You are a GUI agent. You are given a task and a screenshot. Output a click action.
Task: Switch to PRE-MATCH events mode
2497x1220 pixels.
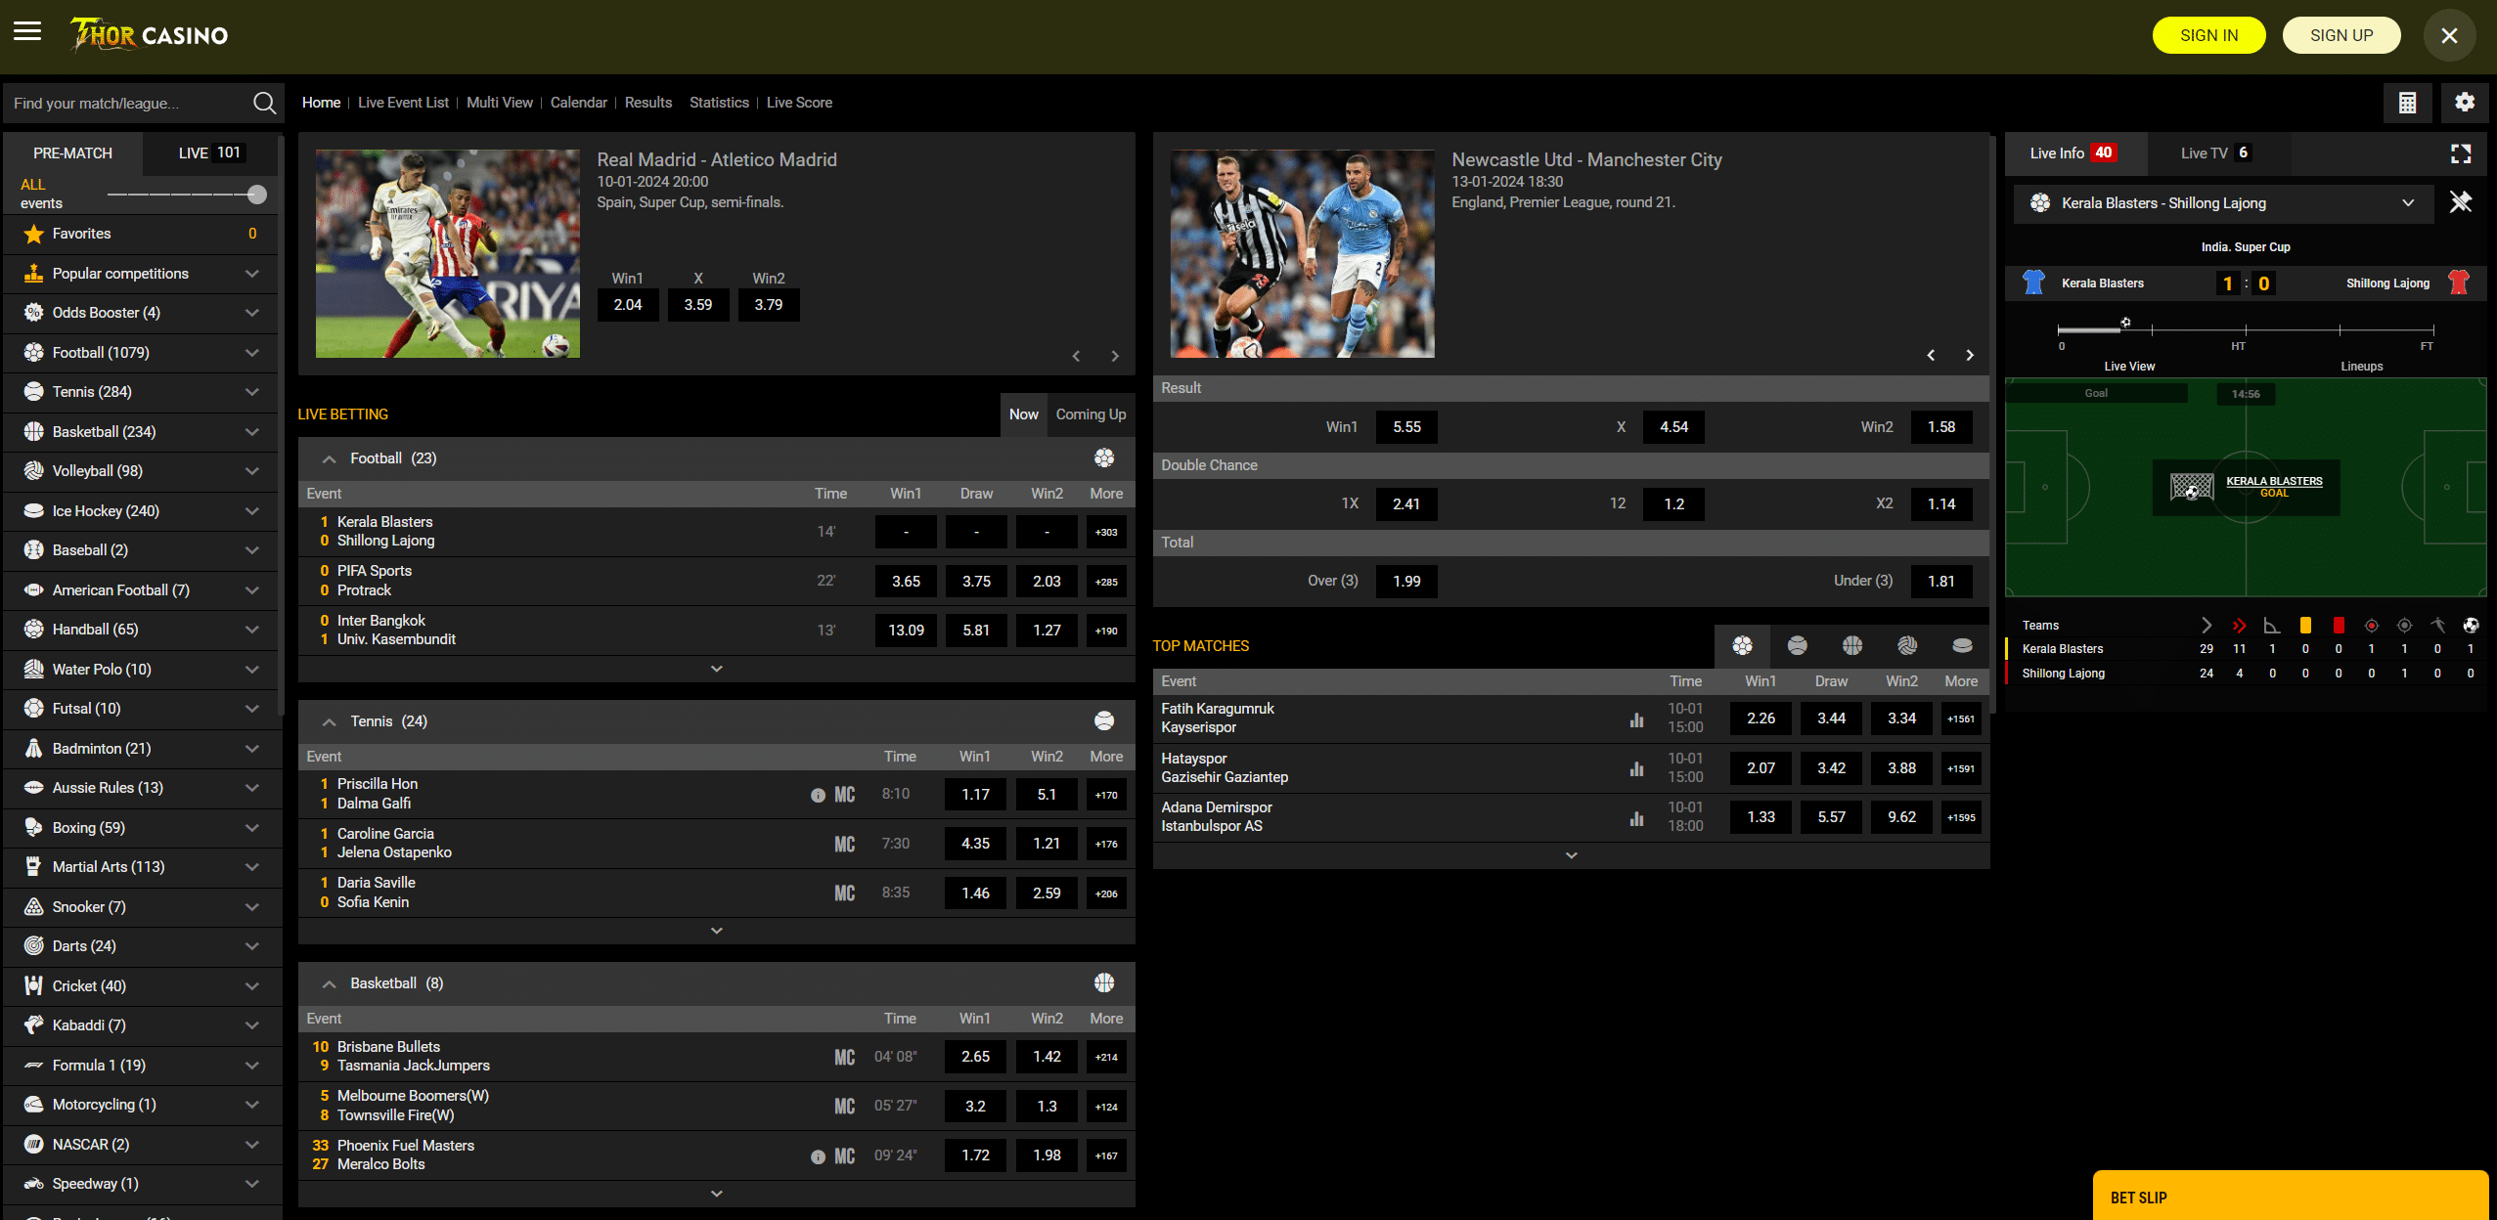(73, 153)
